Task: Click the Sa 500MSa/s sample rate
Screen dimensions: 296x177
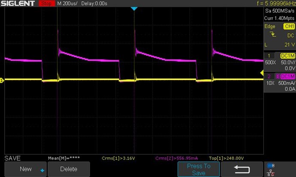Action: pyautogui.click(x=280, y=11)
